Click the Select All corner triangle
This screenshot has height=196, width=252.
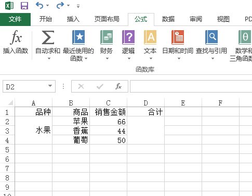[x=10, y=102]
